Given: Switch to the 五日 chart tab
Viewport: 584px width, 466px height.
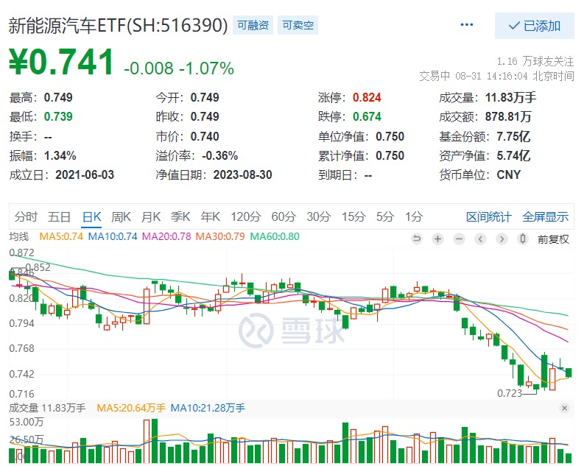Looking at the screenshot, I should (x=59, y=216).
